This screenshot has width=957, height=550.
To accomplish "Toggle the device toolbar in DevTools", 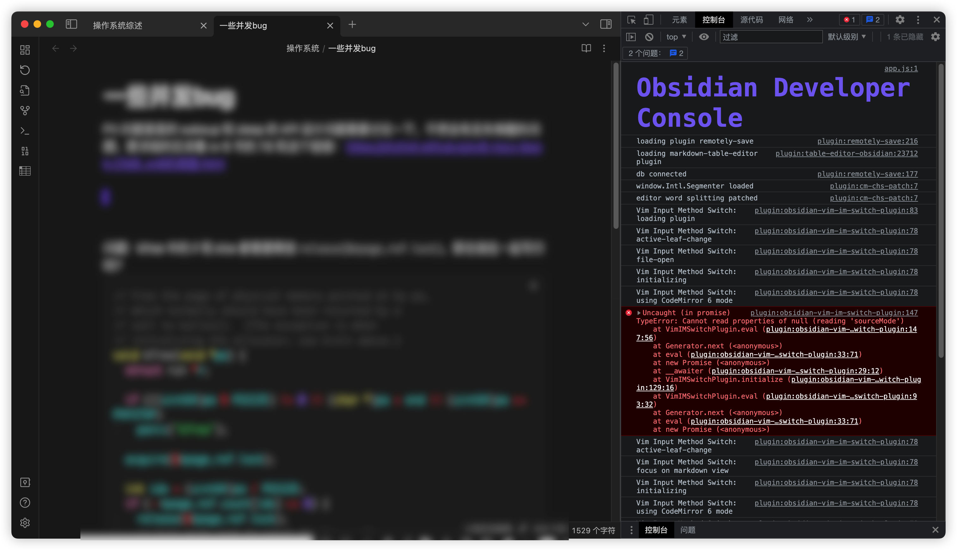I will tap(649, 20).
